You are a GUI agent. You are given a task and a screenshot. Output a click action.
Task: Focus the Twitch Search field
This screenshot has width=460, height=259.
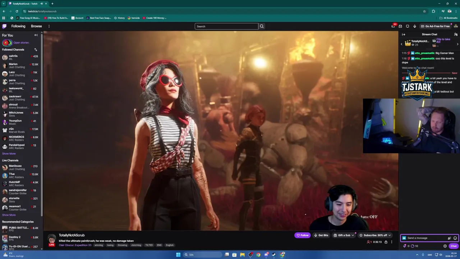[x=226, y=26]
